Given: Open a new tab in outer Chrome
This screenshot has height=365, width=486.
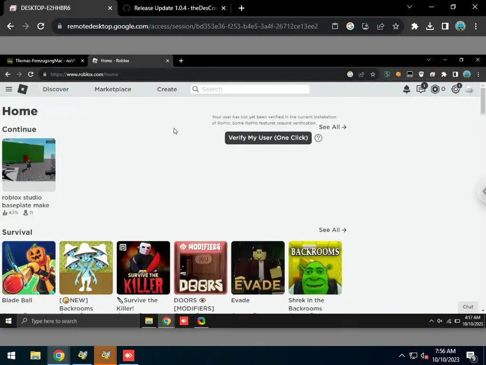Looking at the screenshot, I should (x=242, y=8).
